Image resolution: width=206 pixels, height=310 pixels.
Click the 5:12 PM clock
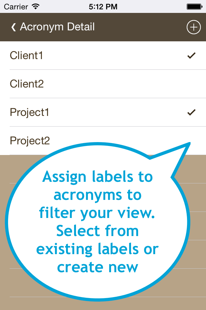(103, 6)
